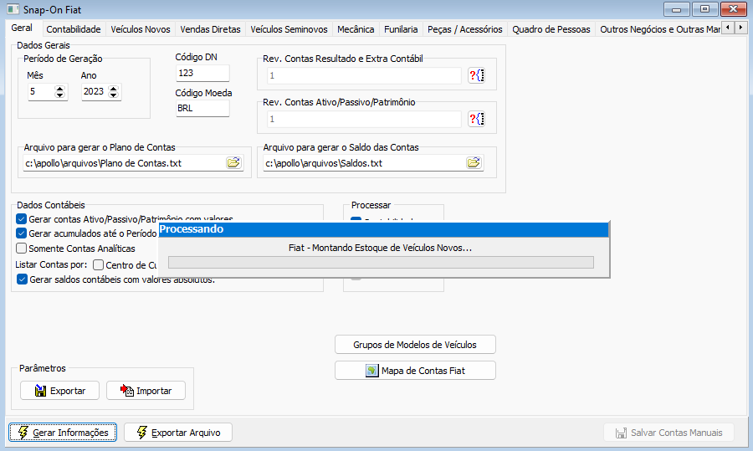Open the Veículos Novos tab

pyautogui.click(x=141, y=29)
